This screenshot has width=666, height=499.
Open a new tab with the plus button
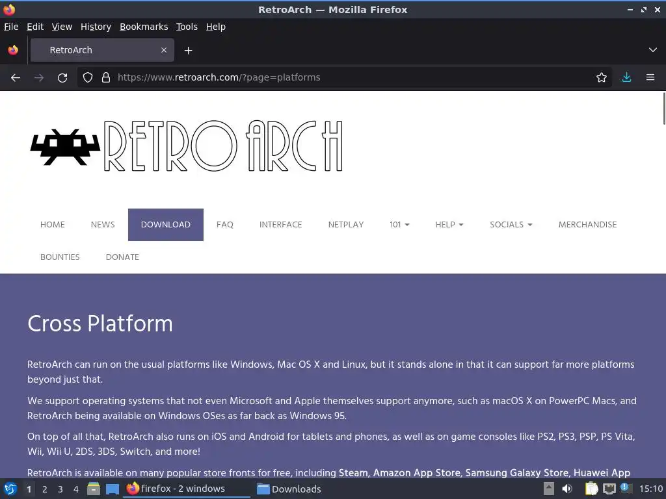[188, 51]
